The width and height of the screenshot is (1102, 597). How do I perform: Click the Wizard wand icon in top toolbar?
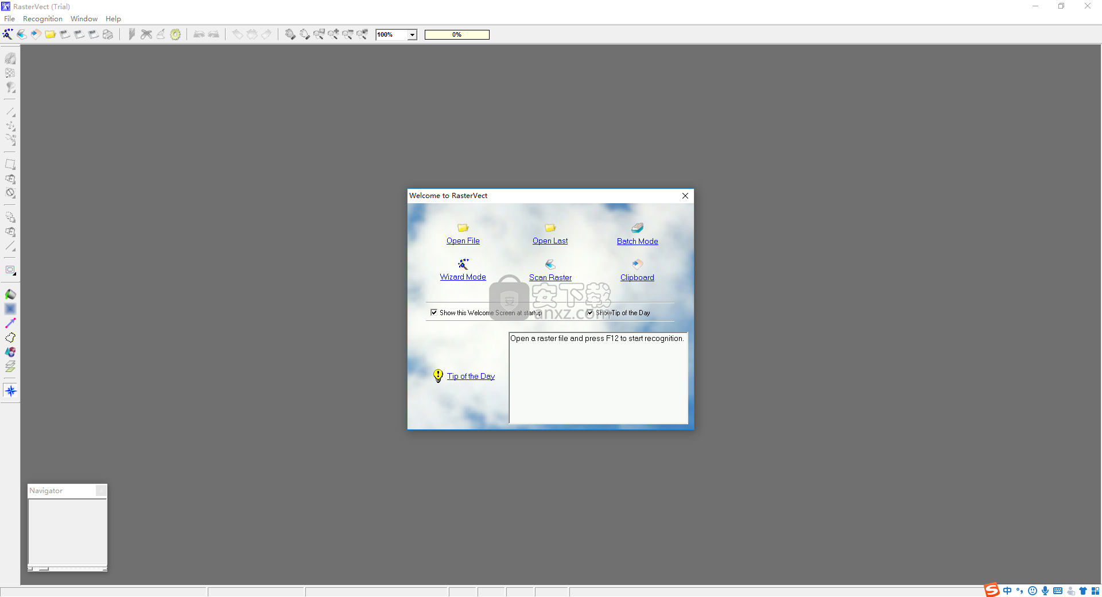7,34
